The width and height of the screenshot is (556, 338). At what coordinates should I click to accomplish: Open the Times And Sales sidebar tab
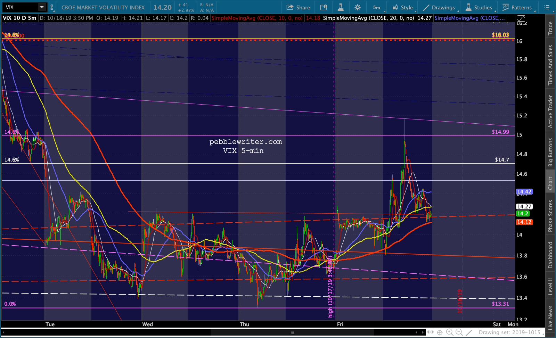tap(550, 65)
